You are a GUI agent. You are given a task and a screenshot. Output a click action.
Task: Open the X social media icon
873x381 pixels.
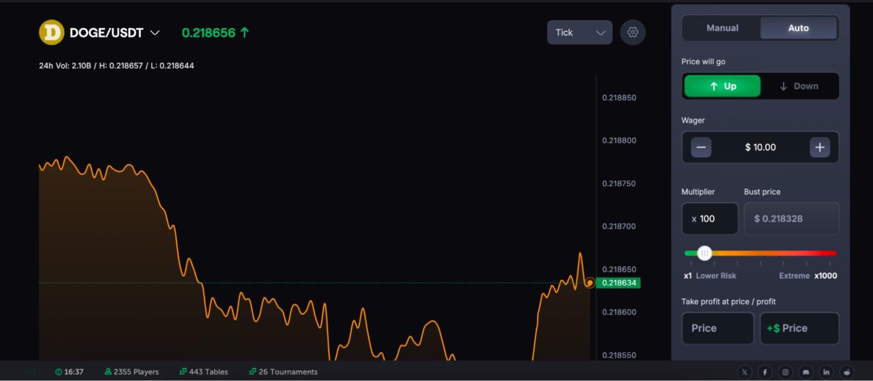point(745,371)
